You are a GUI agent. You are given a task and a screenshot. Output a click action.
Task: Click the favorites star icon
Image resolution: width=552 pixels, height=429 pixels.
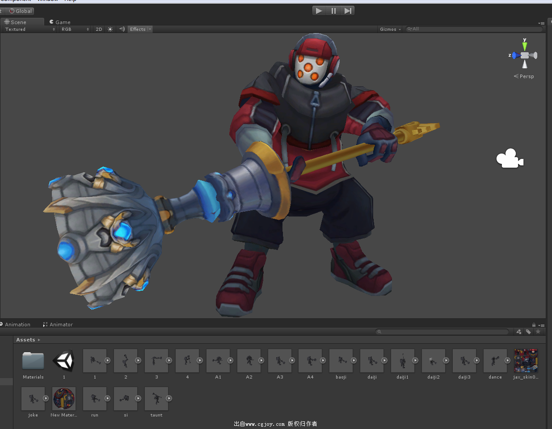tap(538, 332)
